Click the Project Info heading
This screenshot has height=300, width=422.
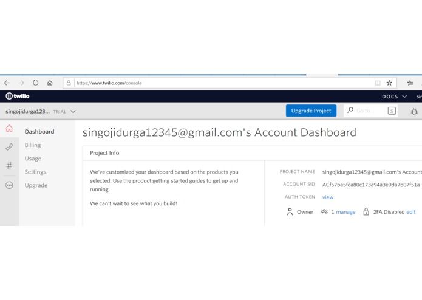coord(104,153)
